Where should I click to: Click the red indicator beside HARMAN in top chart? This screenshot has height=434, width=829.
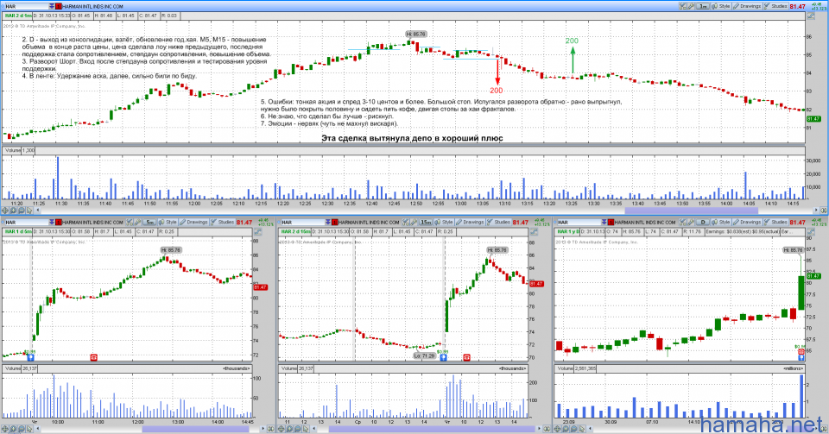tap(59, 6)
